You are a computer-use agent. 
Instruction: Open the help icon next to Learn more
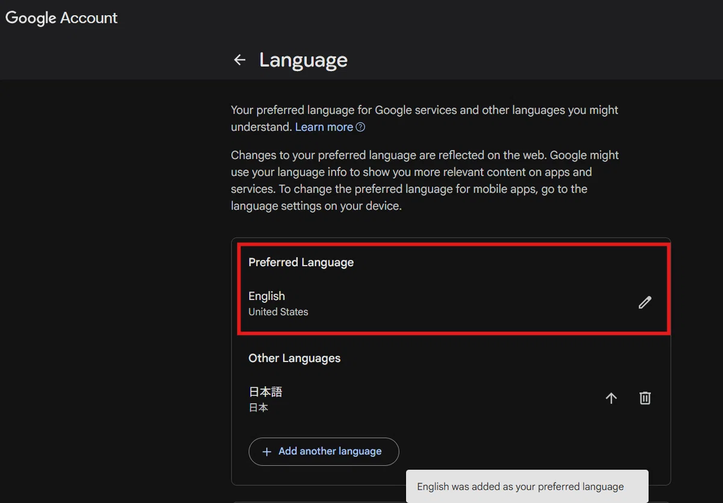pyautogui.click(x=360, y=127)
